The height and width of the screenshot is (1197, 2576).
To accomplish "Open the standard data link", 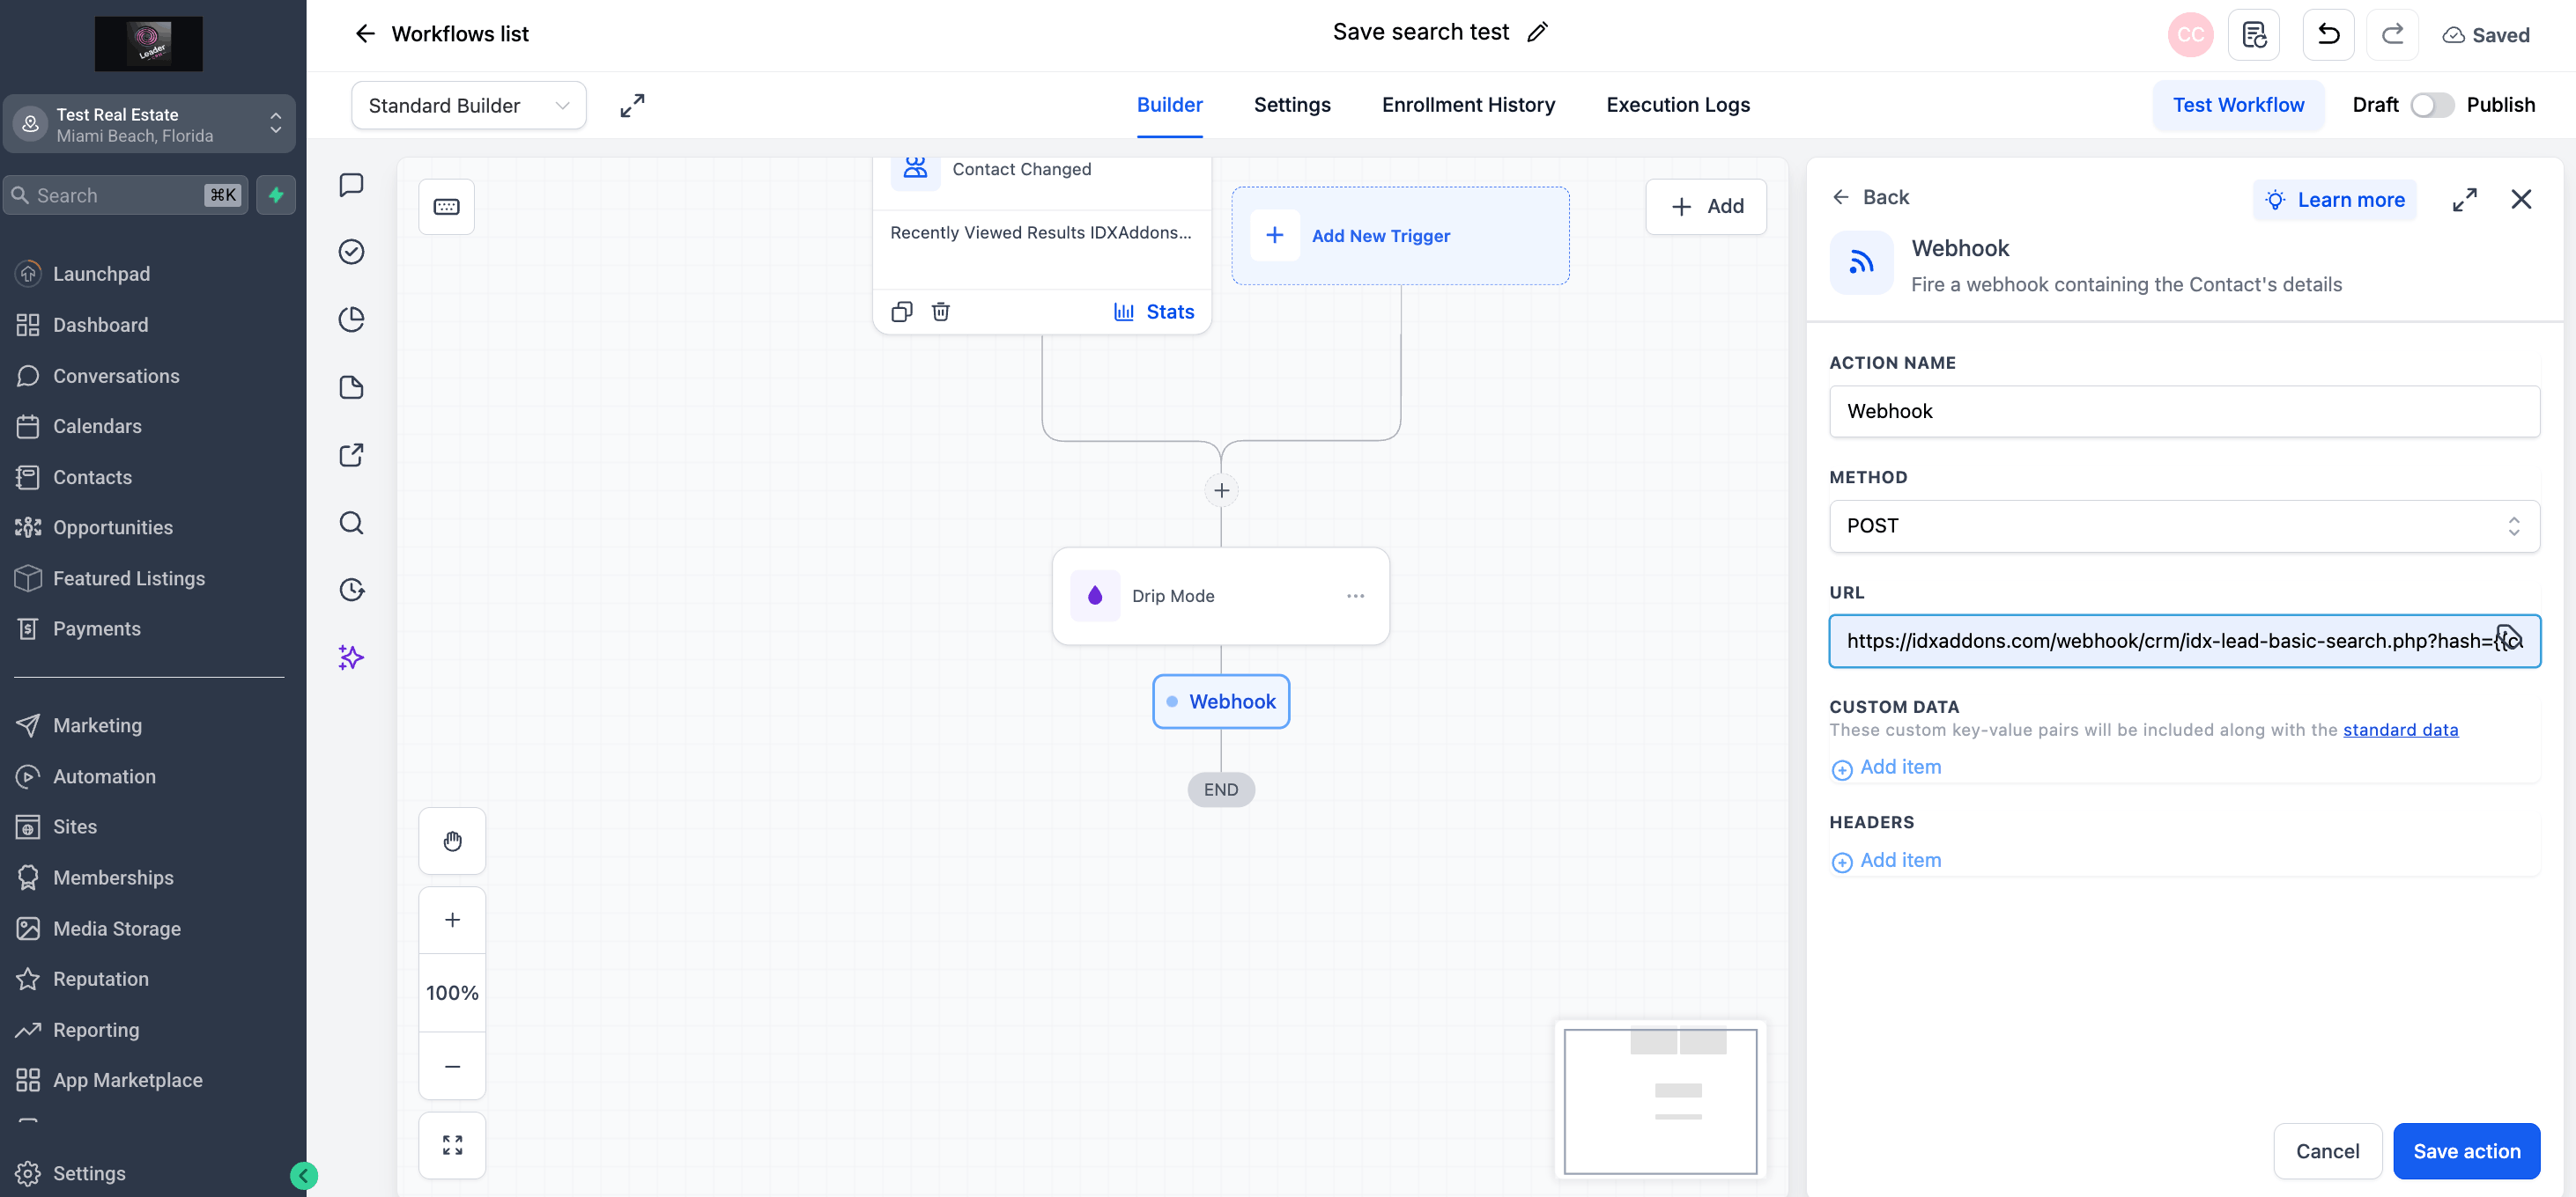I will tap(2400, 730).
